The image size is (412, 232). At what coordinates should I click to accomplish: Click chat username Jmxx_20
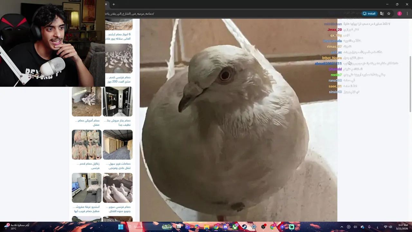tap(334, 30)
